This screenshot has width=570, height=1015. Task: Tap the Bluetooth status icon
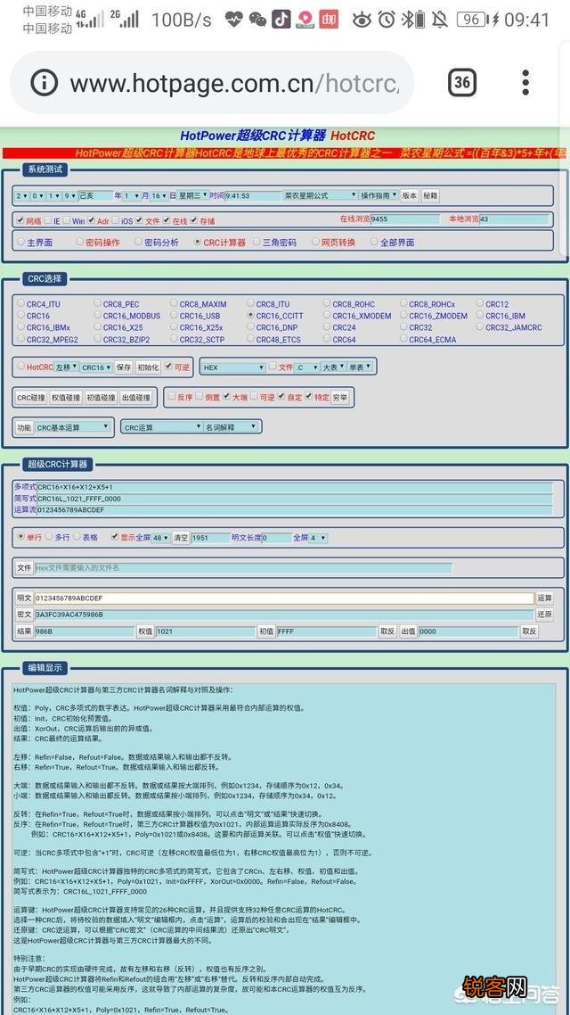[408, 20]
